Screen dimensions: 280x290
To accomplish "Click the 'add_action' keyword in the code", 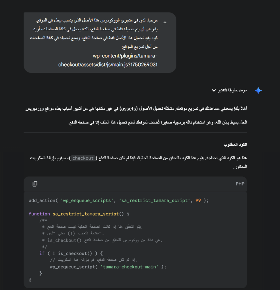I will (42, 201).
